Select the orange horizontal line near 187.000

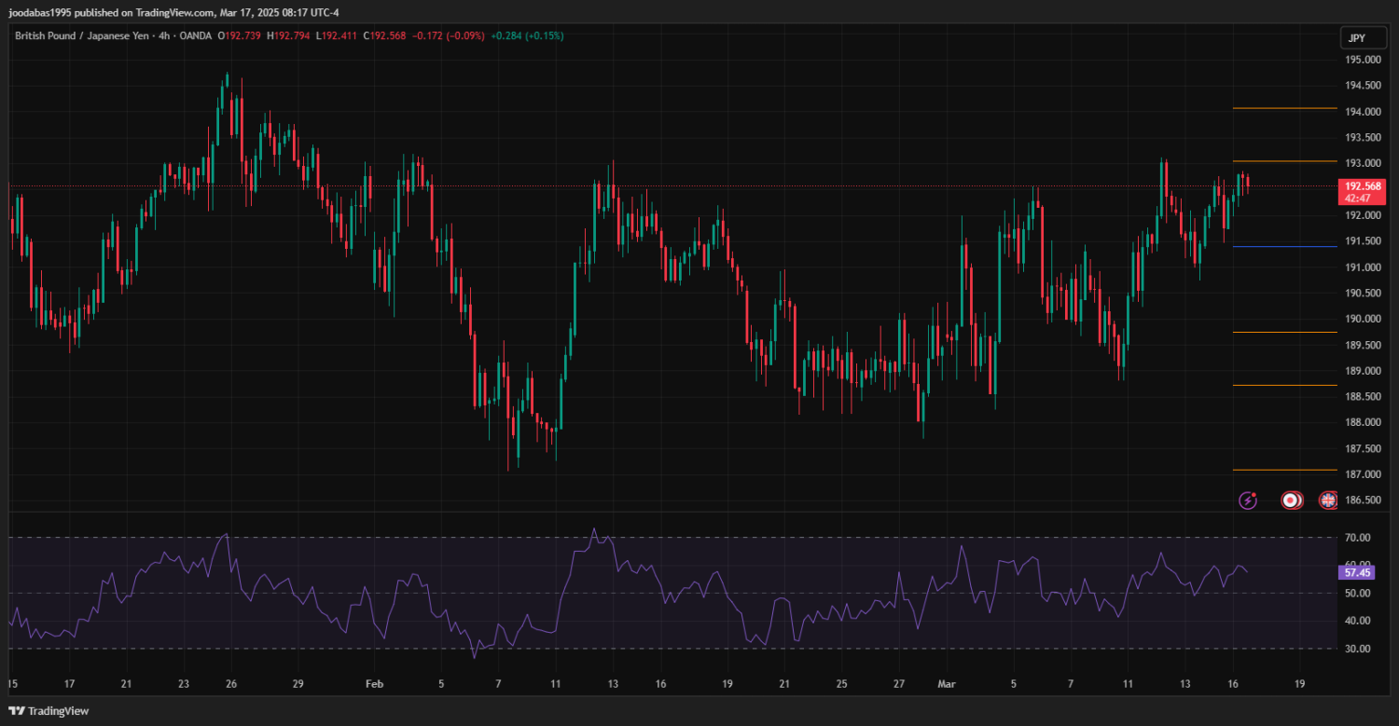click(x=1284, y=471)
